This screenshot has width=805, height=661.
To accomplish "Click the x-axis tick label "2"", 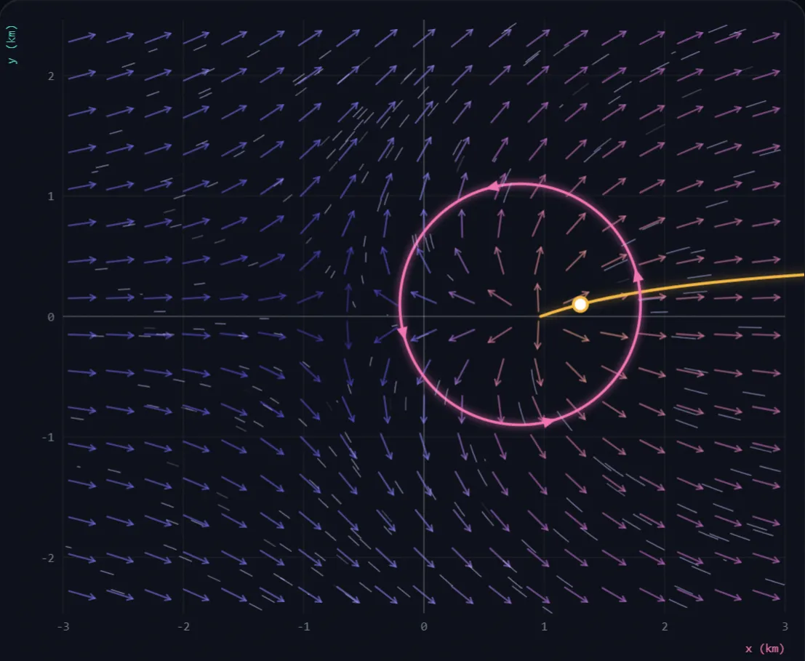I will pos(665,627).
